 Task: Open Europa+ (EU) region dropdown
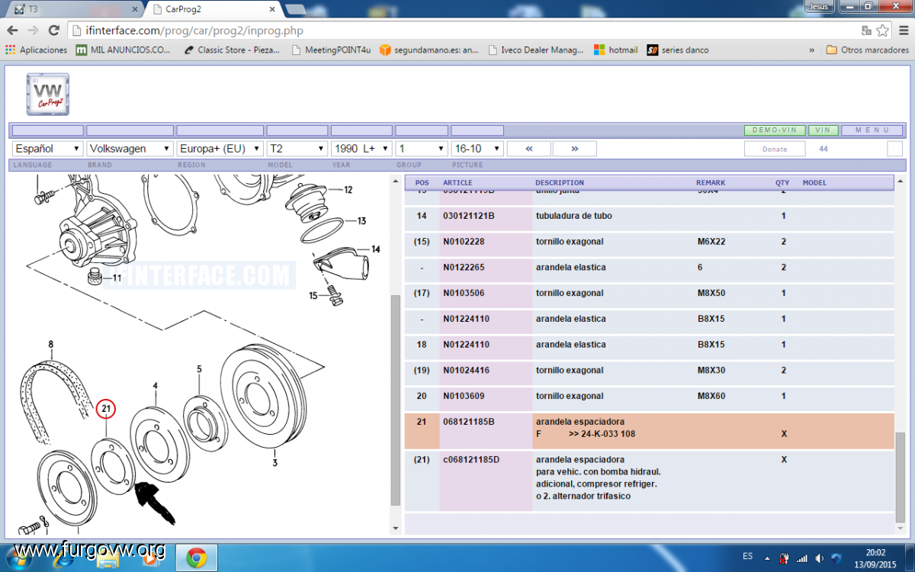(220, 149)
